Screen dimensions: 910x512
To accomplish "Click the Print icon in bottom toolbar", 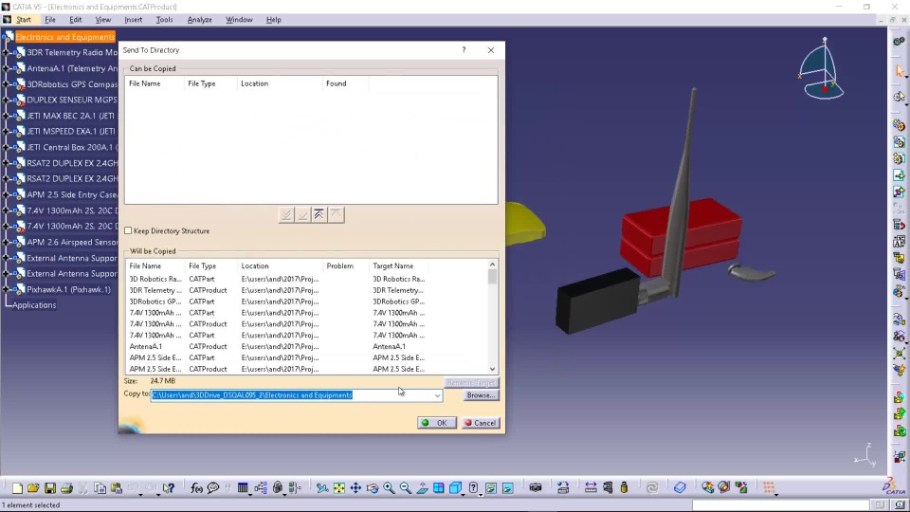I will (66, 488).
